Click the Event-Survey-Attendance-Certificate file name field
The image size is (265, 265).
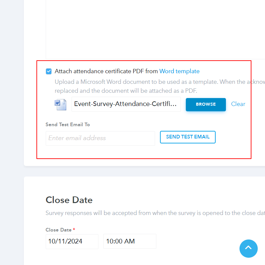click(126, 104)
